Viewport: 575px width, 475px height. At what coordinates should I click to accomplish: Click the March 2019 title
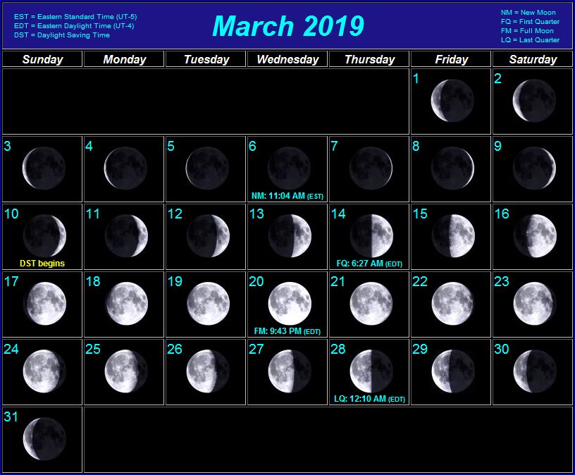click(x=287, y=26)
